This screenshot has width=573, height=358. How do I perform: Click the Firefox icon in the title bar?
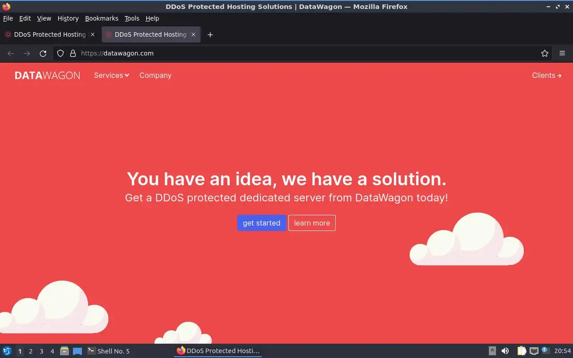coord(6,7)
